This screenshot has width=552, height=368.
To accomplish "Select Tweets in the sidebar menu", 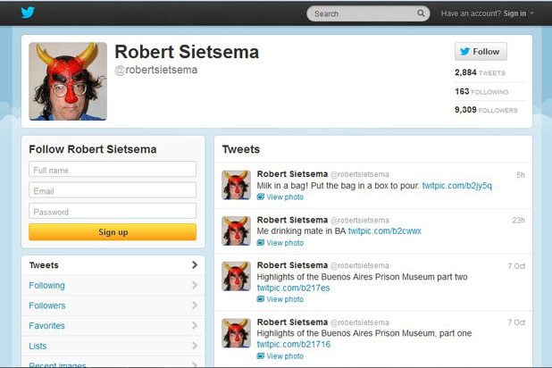I will 113,265.
